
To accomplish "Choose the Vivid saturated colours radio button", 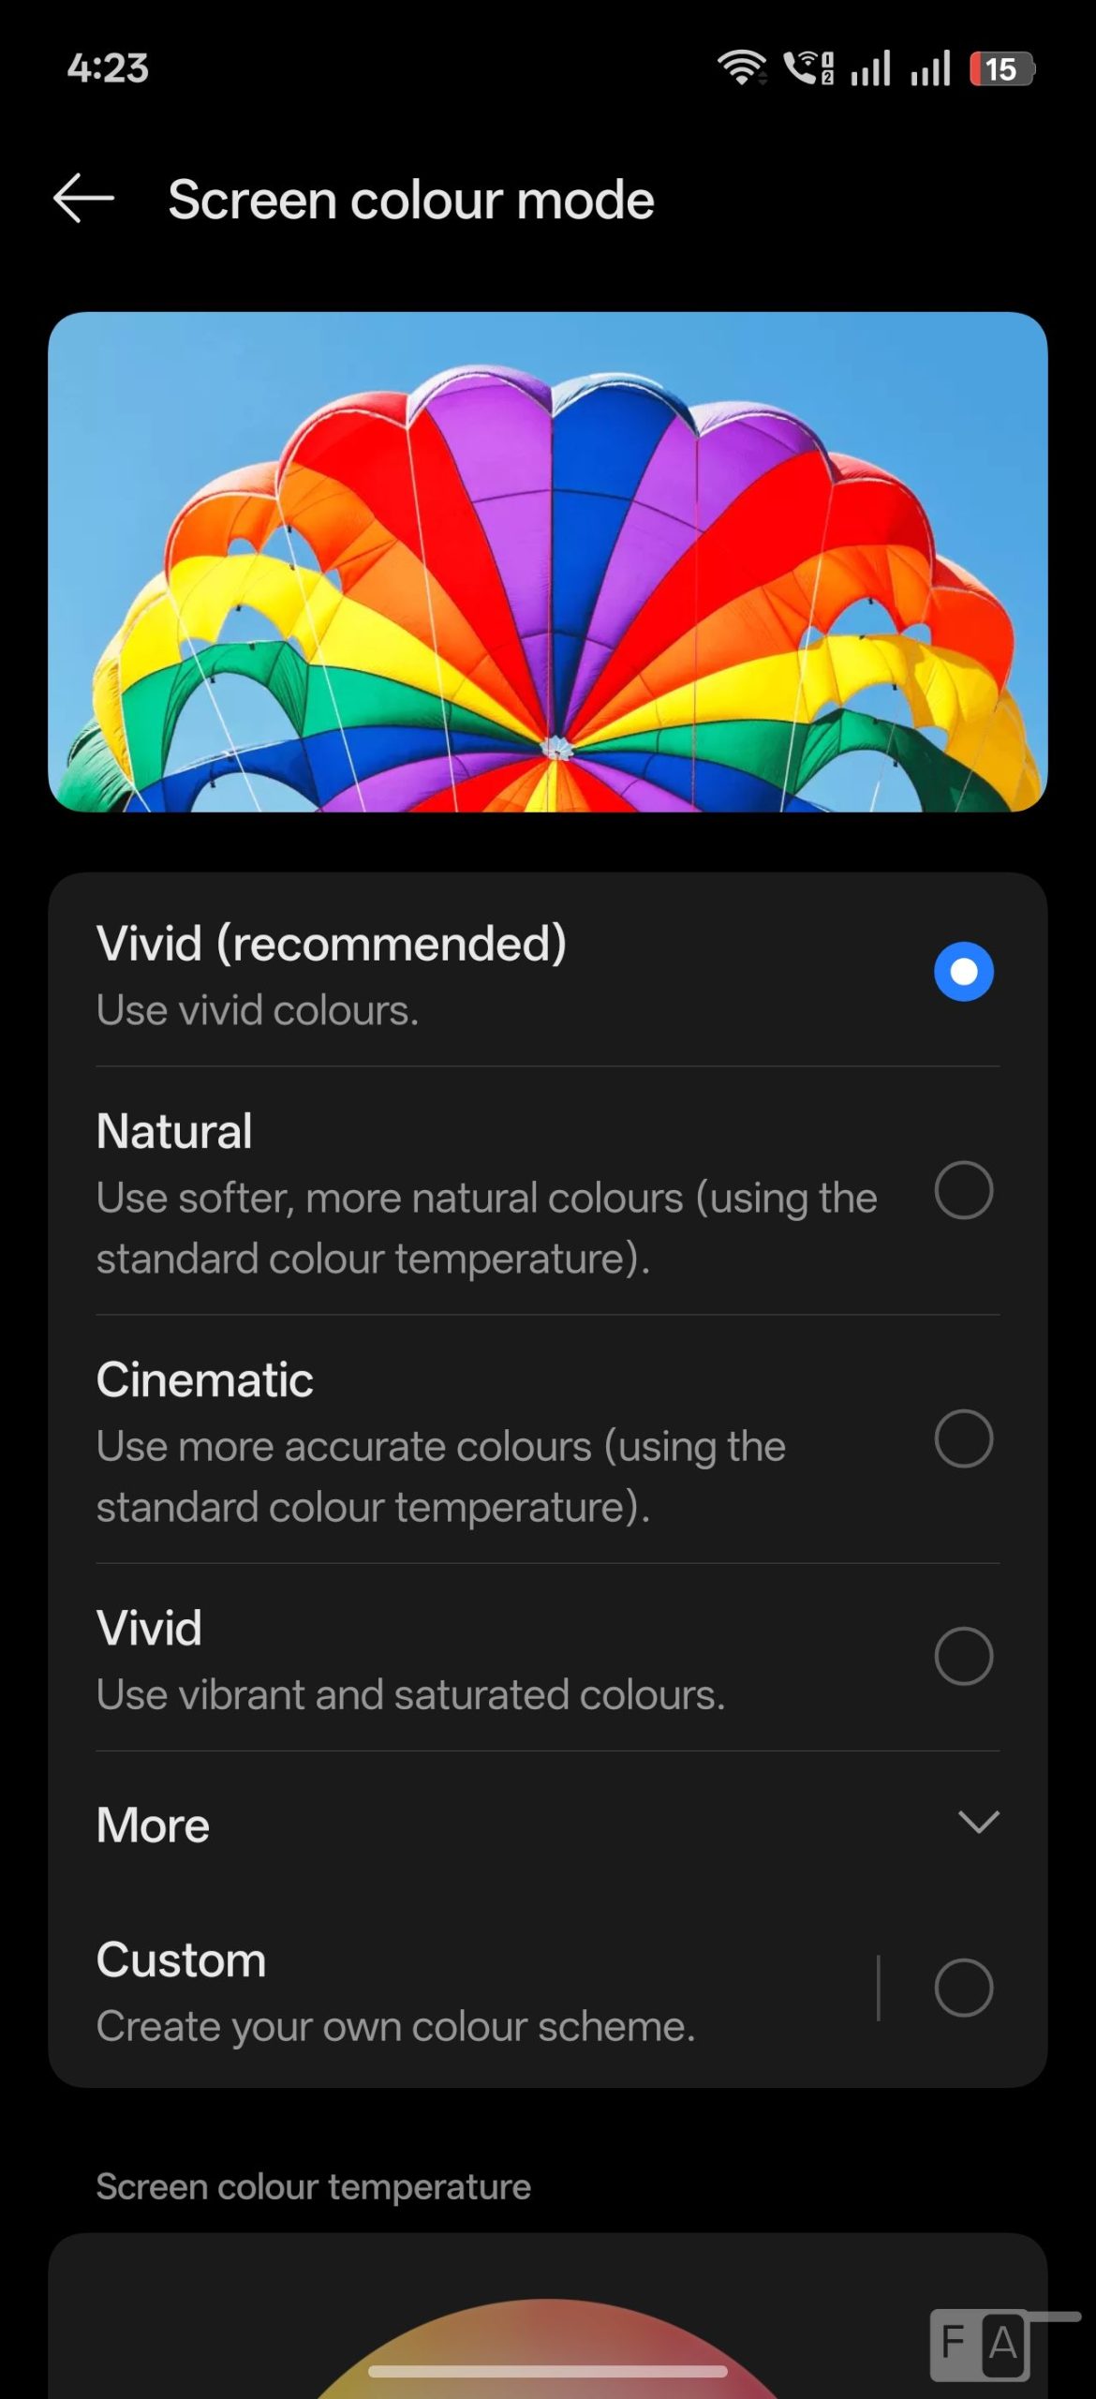I will tap(963, 1657).
